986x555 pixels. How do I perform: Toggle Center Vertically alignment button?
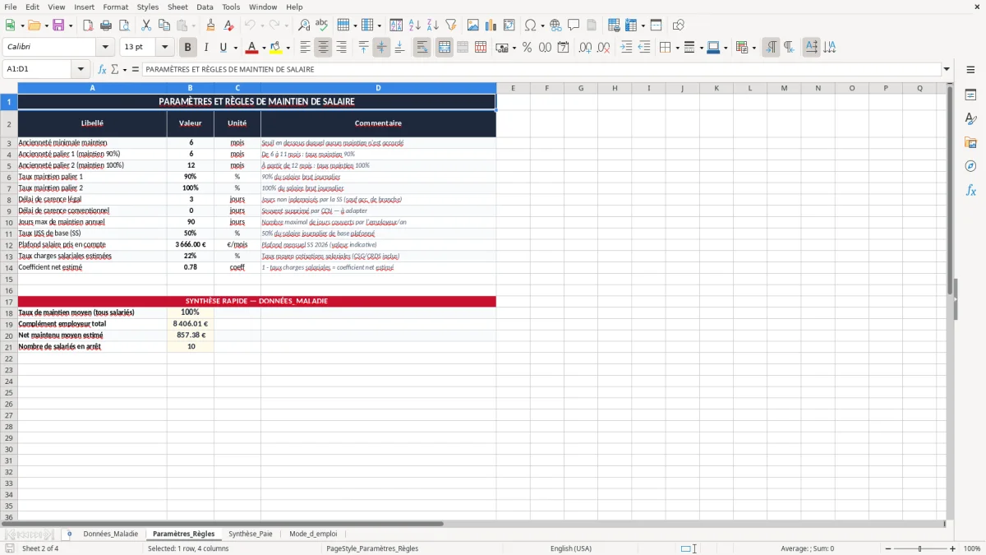[381, 48]
